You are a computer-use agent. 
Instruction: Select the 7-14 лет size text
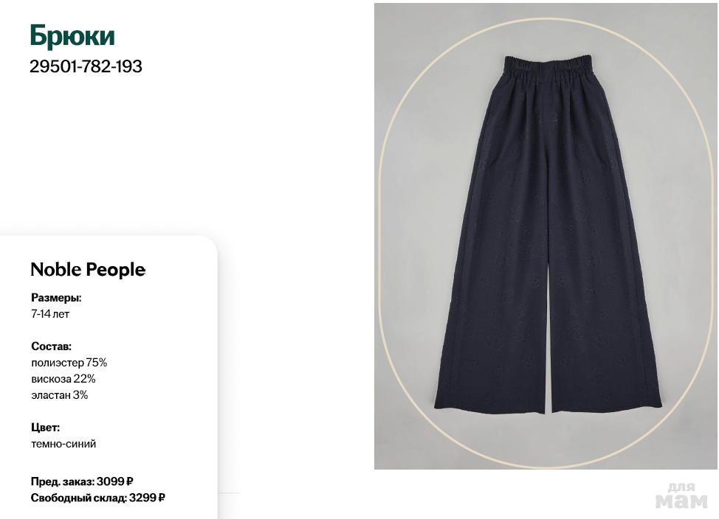(x=50, y=314)
